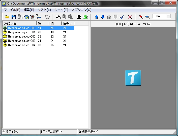The width and height of the screenshot is (178, 136).
Task: Zoom in with the red plus magnifier
Action: 141,17
